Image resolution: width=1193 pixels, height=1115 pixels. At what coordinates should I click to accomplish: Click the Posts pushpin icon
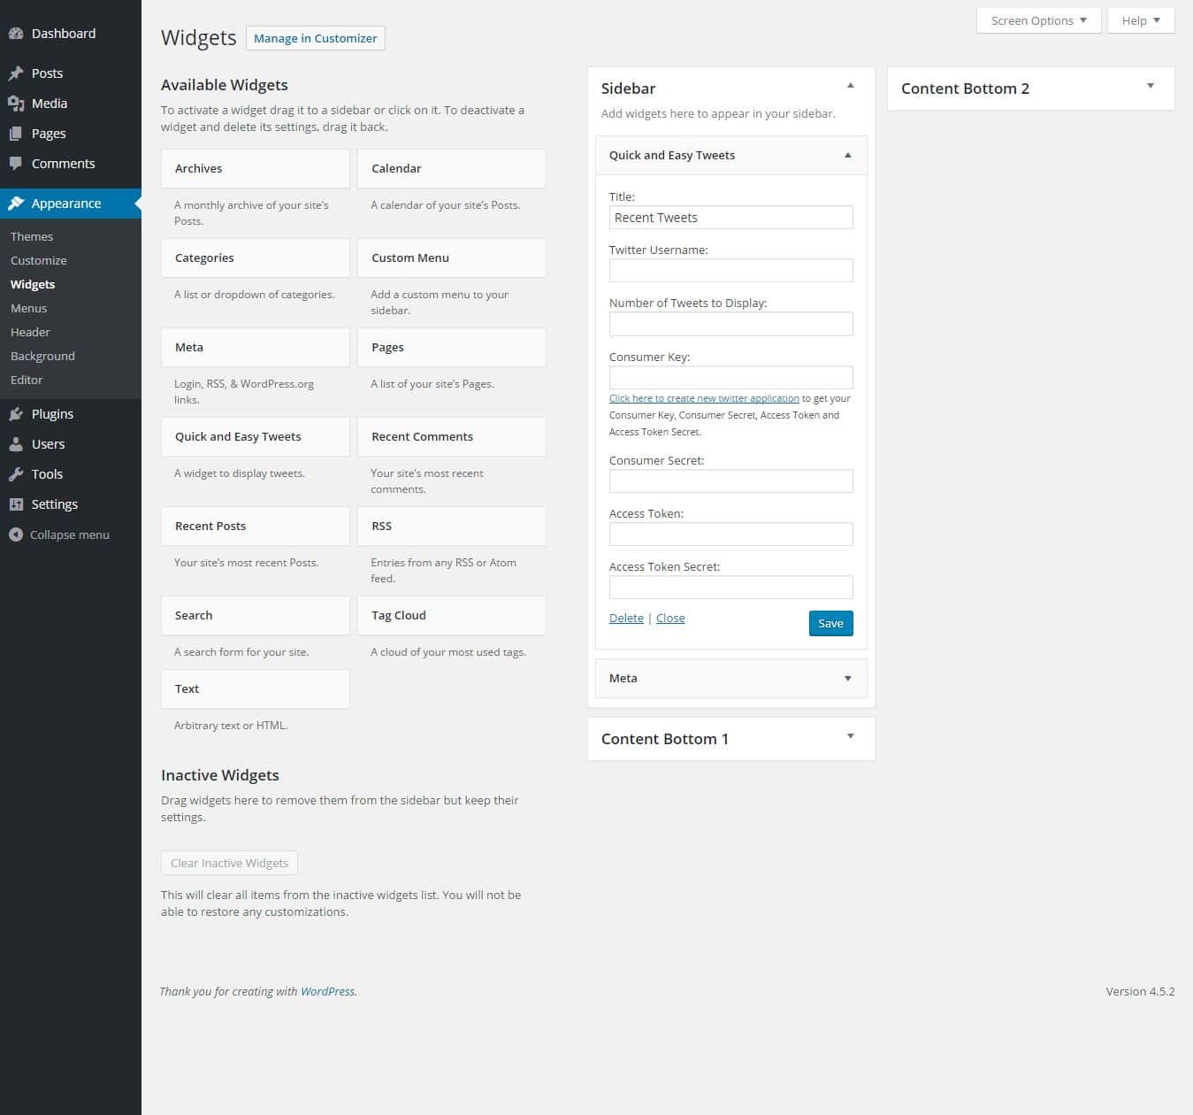click(16, 73)
